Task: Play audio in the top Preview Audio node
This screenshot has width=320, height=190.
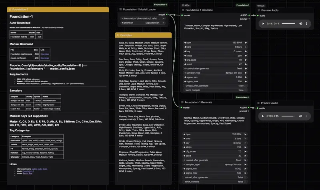Action: (263, 24)
